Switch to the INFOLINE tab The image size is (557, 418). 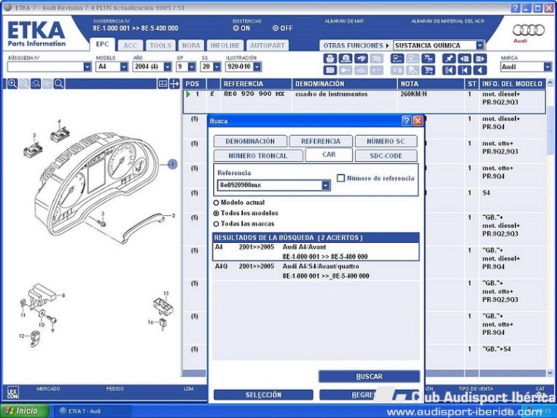click(x=225, y=45)
